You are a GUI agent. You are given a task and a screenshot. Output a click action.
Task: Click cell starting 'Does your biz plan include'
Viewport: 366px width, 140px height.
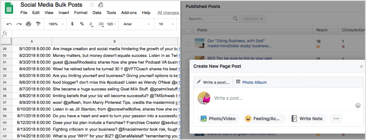point(115,122)
